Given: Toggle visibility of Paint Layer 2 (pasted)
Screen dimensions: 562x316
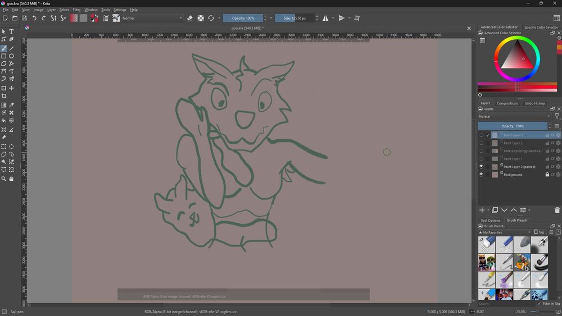Looking at the screenshot, I should tap(481, 167).
